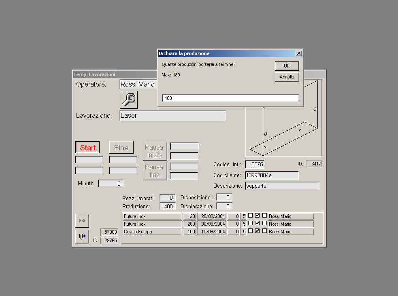The image size is (398, 296).
Task: Click the Pausa inizio button
Action: (155, 151)
